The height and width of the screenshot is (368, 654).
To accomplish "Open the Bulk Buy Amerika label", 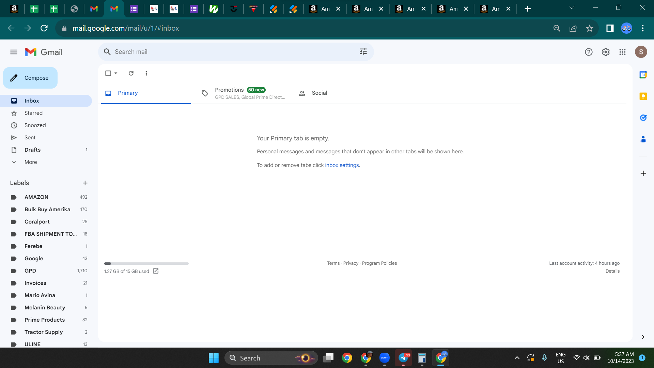I will (x=46, y=210).
